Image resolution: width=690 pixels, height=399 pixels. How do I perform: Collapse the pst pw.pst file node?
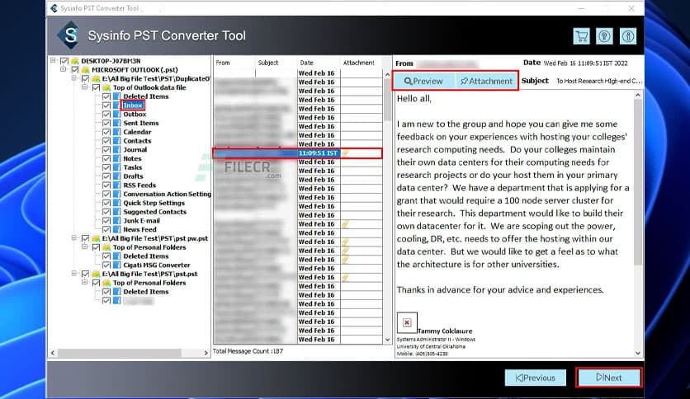pos(74,237)
